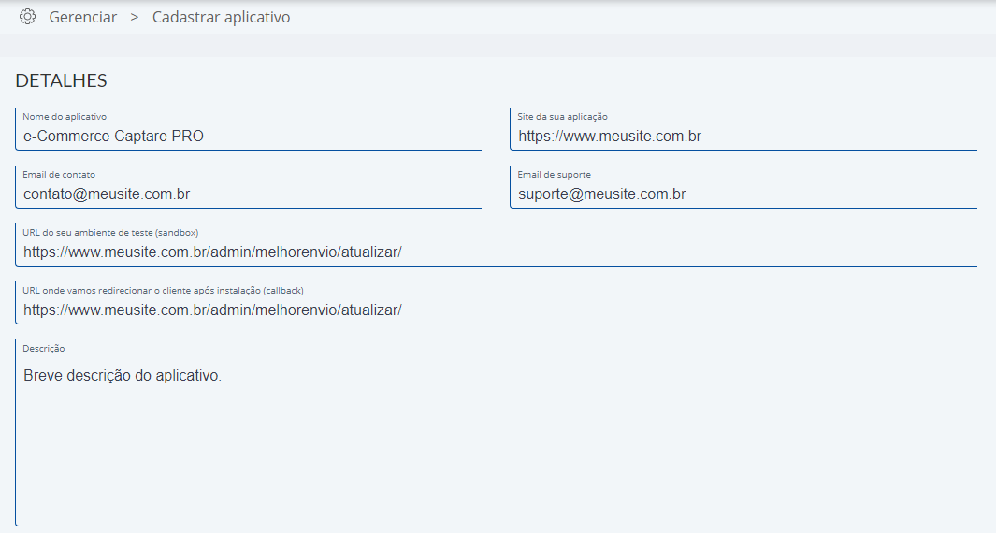Viewport: 996px width, 533px height.
Task: Click the URL do seu ambiente de teste label
Action: point(110,233)
